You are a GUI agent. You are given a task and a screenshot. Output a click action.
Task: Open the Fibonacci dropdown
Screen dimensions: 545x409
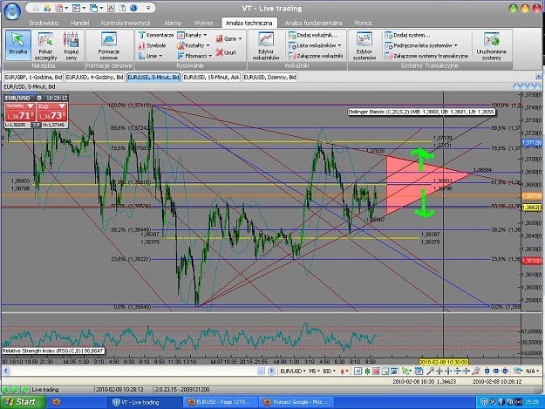[x=194, y=56]
